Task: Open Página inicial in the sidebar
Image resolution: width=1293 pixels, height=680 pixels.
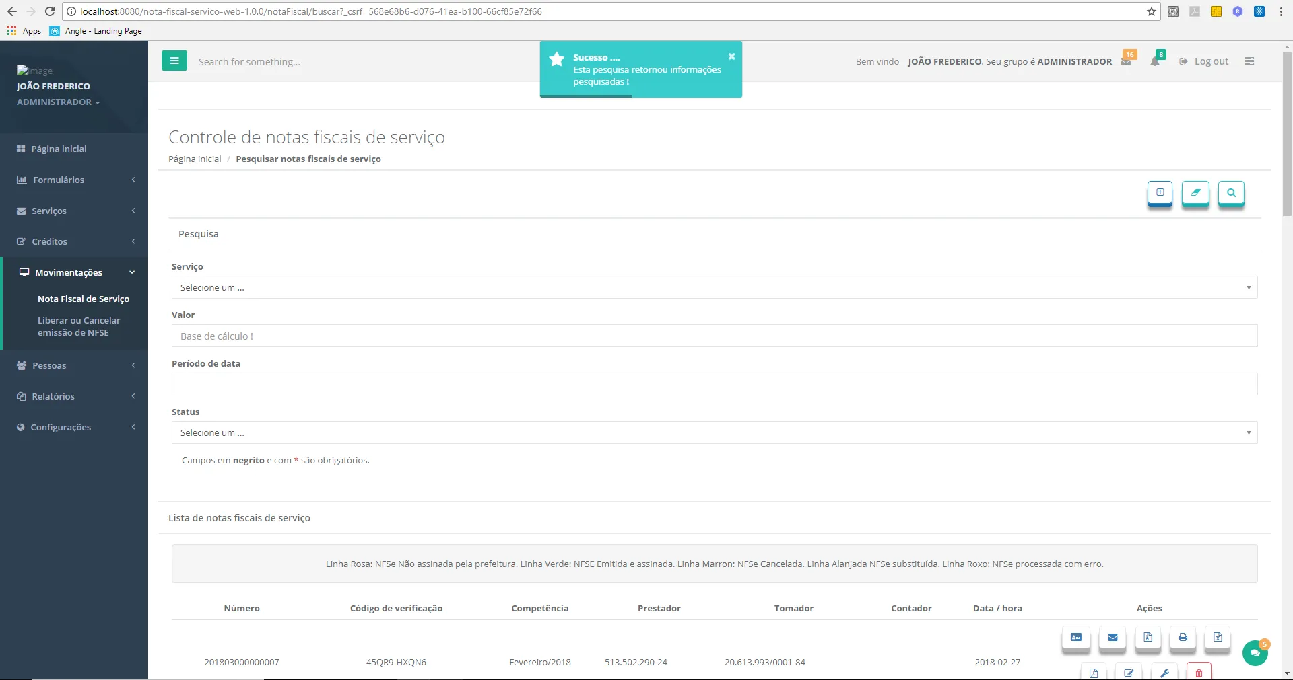Action: [59, 149]
